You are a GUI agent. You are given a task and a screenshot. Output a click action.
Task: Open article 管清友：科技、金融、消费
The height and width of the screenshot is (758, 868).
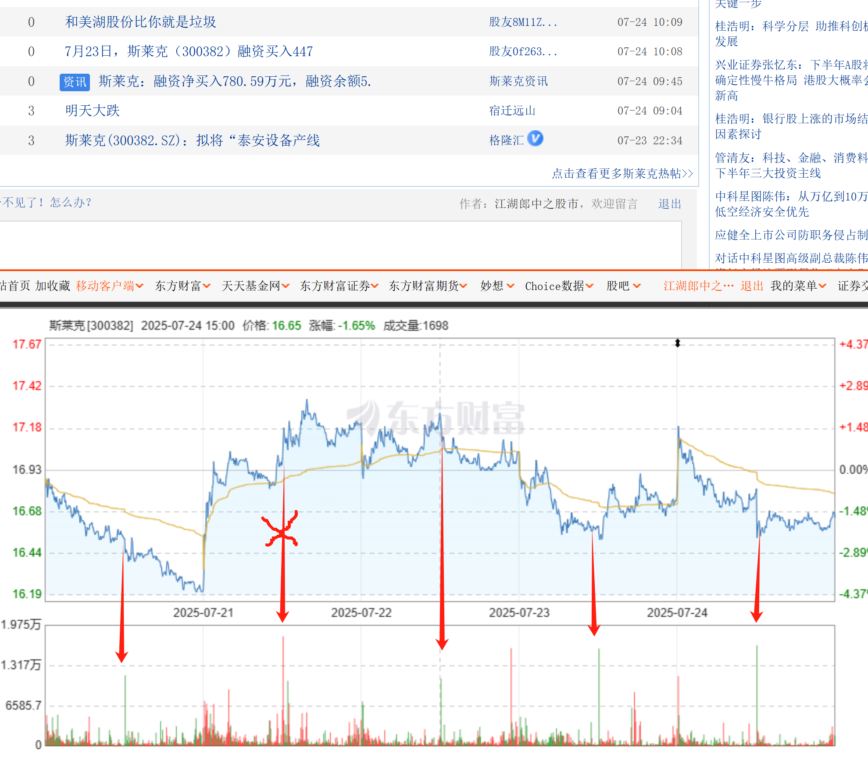click(791, 165)
